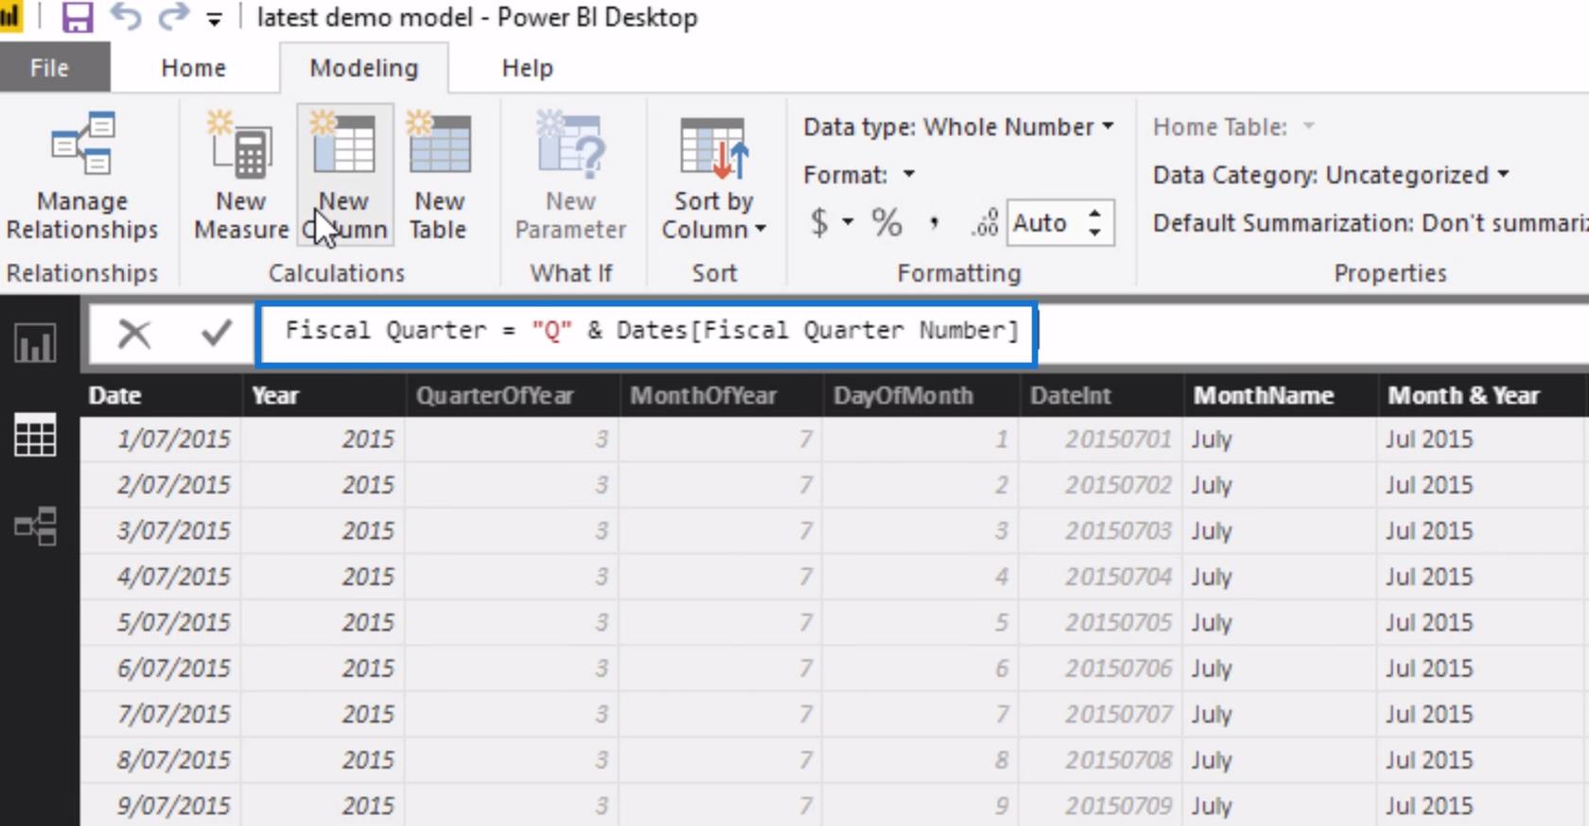Click the decimal places icon

pyautogui.click(x=985, y=223)
